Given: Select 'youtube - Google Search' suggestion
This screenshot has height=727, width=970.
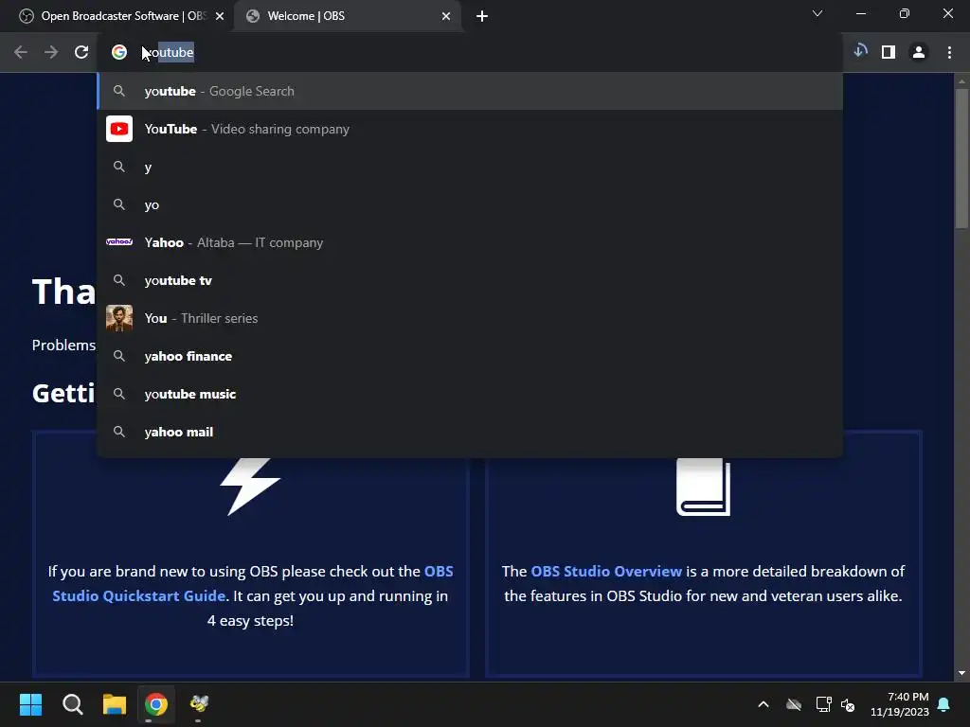Looking at the screenshot, I should [470, 91].
